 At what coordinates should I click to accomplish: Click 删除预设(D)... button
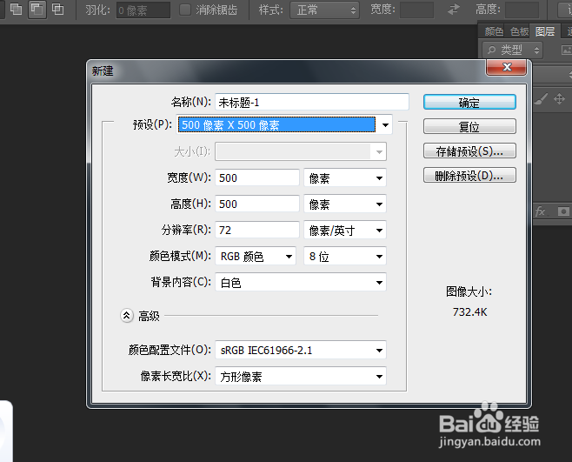469,175
